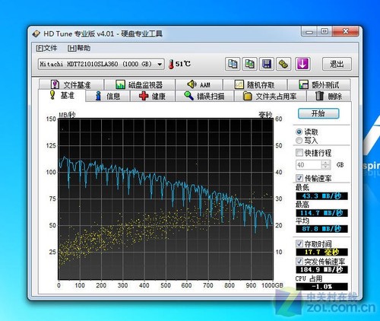Viewport: 380px width, 321px height.
Task: Switch to the 文件夹占用率 tab
Action: (271, 96)
